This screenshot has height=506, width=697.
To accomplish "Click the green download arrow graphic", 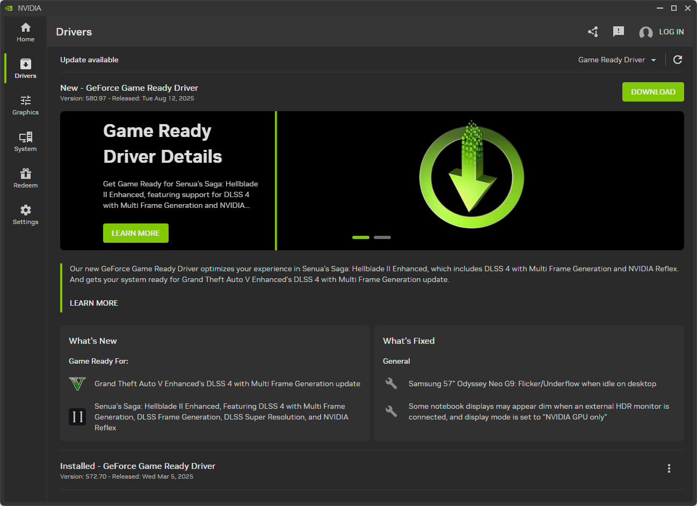I will pyautogui.click(x=471, y=175).
